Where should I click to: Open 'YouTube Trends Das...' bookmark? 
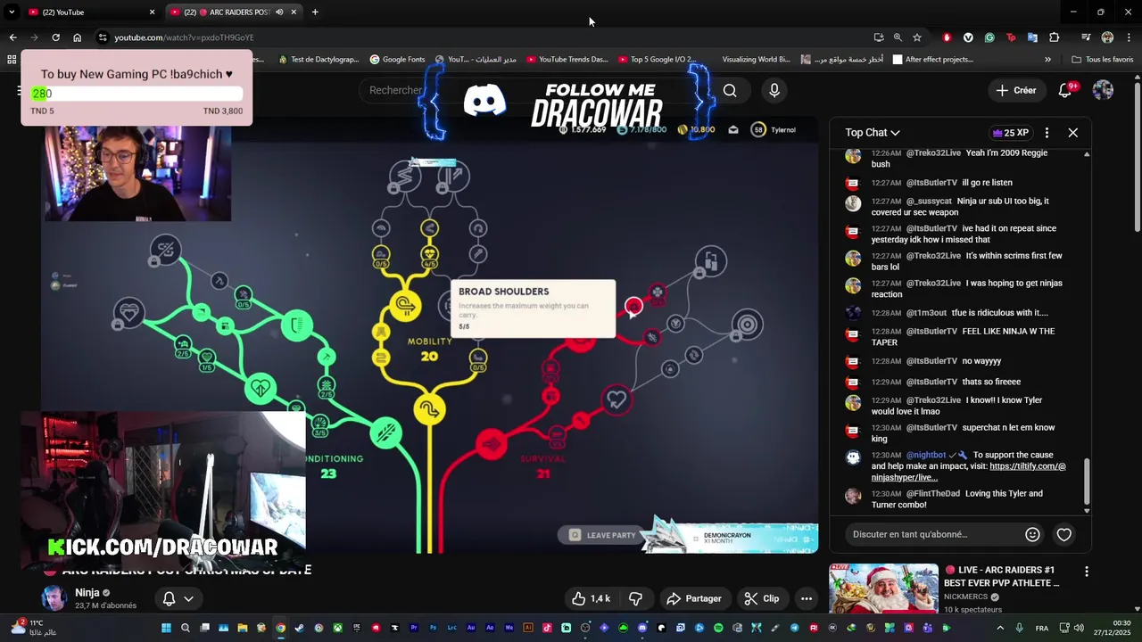coord(567,60)
